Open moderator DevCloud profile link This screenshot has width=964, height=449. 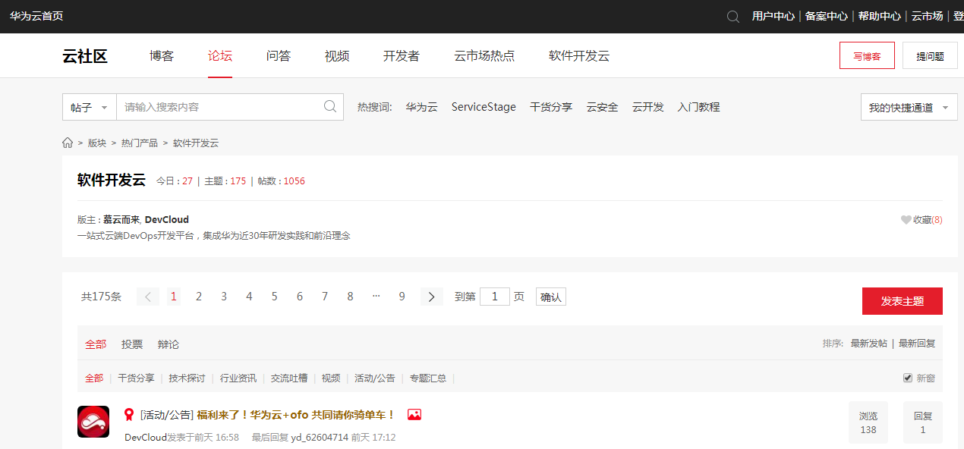tap(167, 220)
